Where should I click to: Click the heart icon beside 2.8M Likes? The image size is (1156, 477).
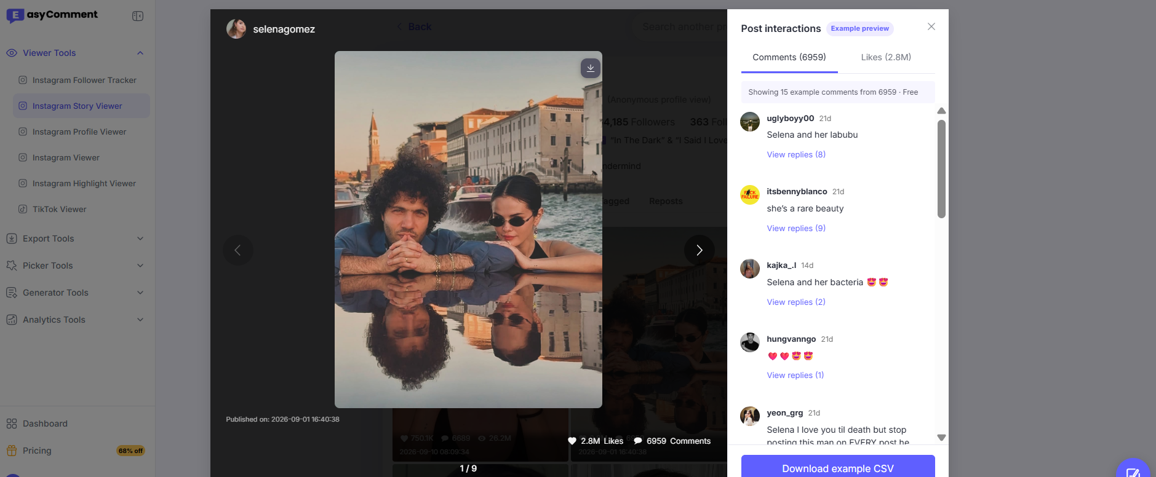pos(572,441)
